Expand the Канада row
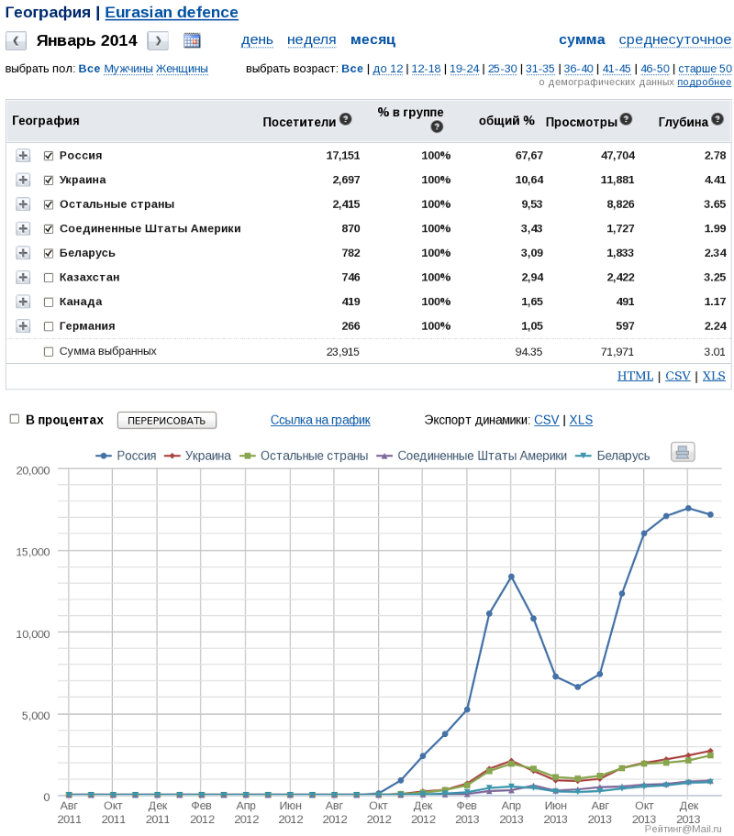Image resolution: width=734 pixels, height=836 pixels. coord(22,302)
